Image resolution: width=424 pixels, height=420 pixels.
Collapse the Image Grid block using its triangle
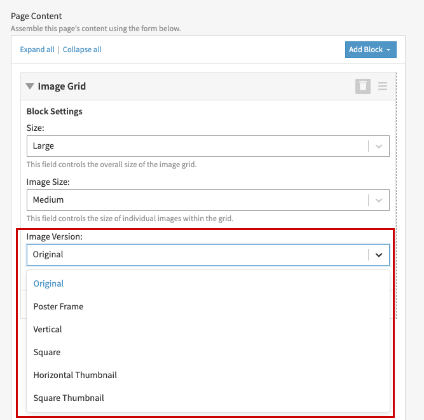coord(30,86)
